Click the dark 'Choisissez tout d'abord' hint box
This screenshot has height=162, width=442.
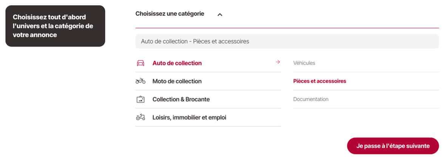pos(55,26)
